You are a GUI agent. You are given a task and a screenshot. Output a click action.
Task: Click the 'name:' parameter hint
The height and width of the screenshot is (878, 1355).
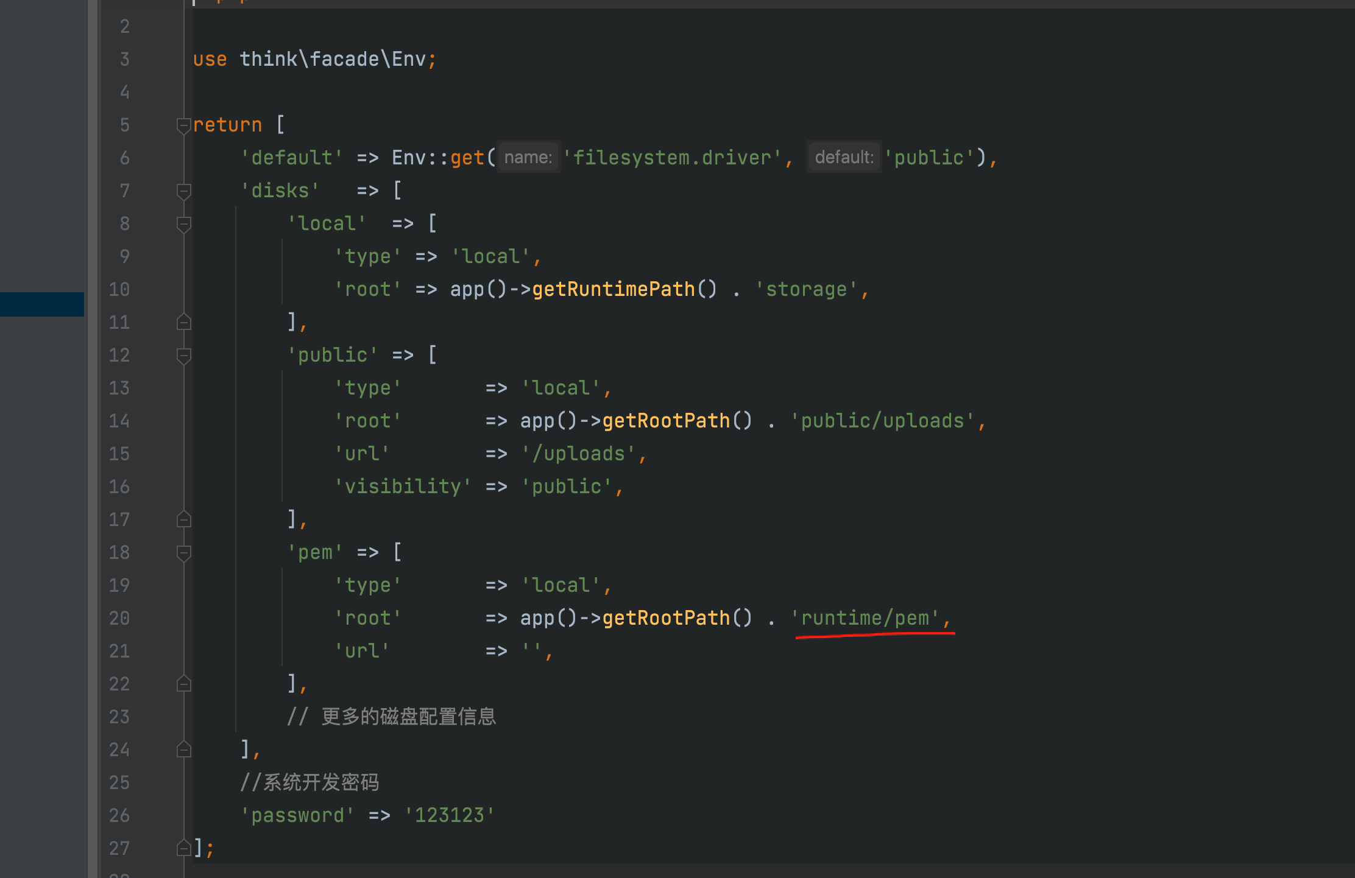(528, 158)
